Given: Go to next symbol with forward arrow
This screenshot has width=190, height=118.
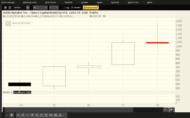Looking at the screenshot, I should 10,8.
